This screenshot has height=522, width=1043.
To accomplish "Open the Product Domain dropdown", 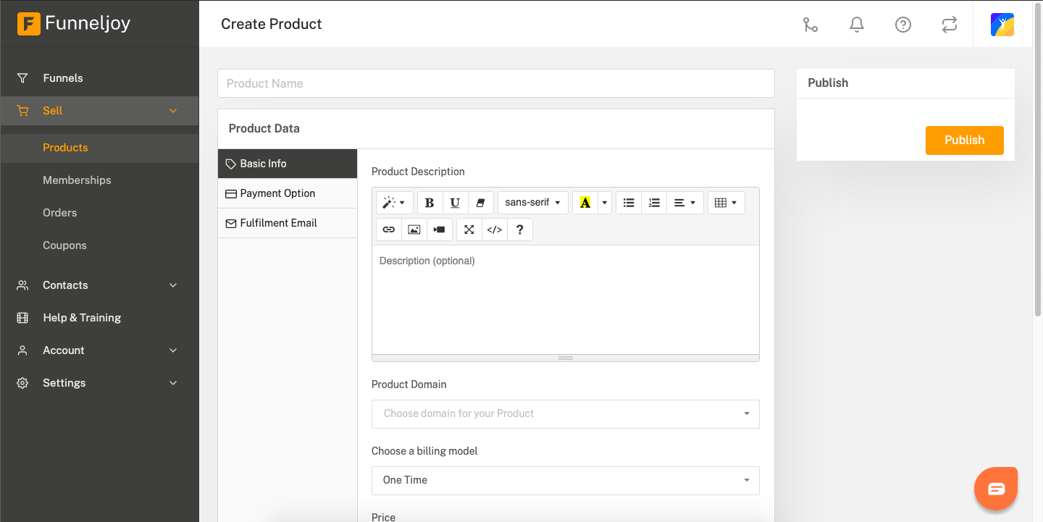I will 566,414.
